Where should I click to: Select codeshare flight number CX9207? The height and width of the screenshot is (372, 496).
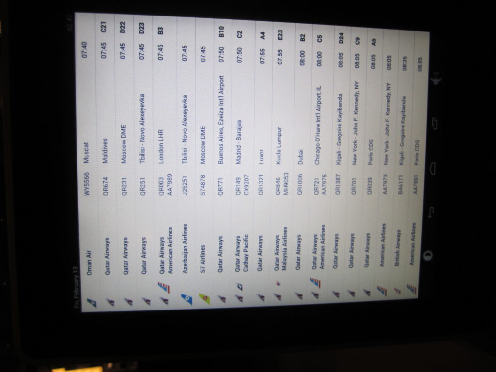pos(247,186)
